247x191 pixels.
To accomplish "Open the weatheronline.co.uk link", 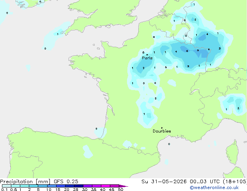I will click(214, 187).
